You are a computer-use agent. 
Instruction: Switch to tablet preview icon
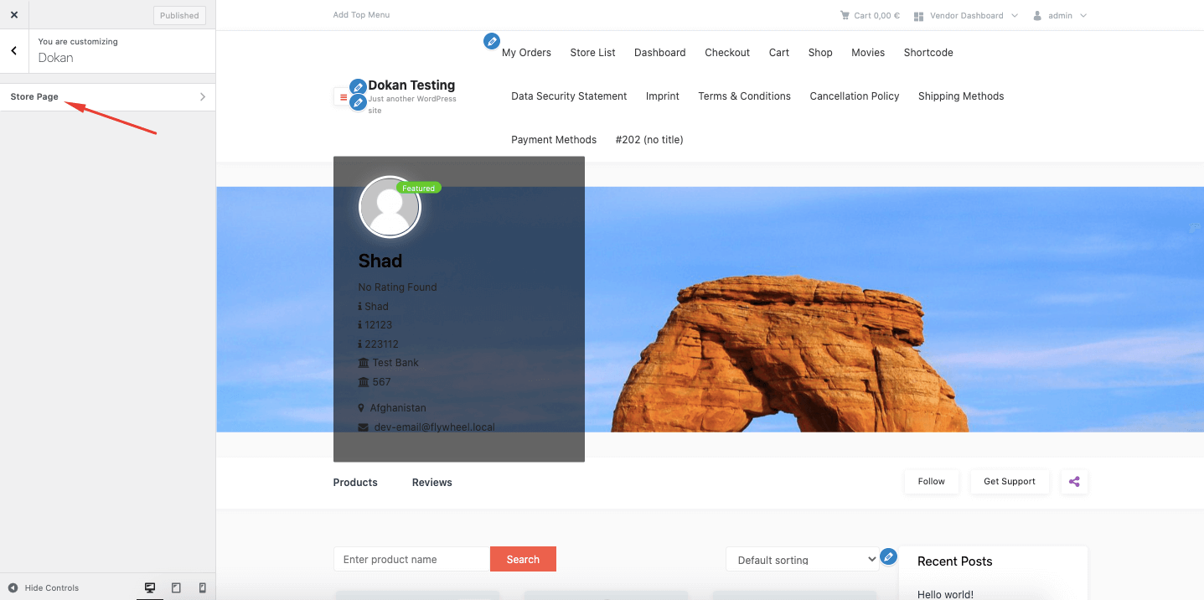tap(176, 588)
